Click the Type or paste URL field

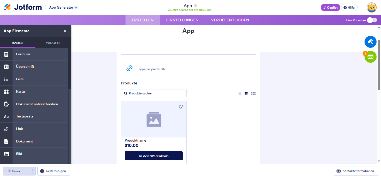click(188, 68)
